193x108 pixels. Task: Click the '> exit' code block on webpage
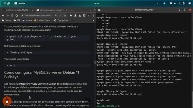(47, 65)
